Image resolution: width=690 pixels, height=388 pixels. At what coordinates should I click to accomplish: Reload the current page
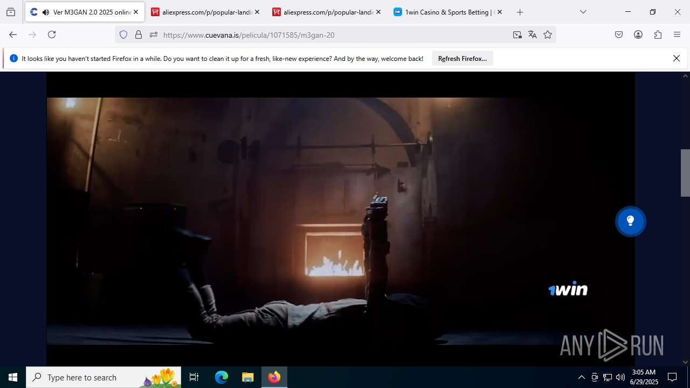(52, 34)
